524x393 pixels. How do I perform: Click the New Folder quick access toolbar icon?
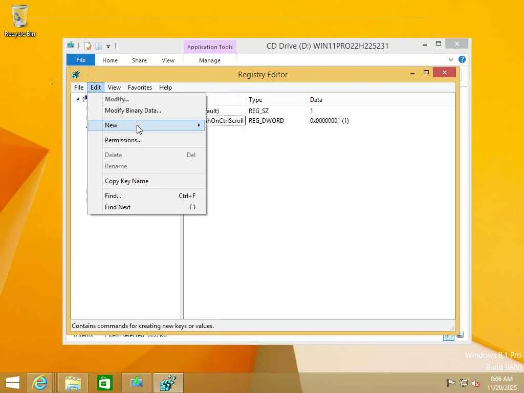98,46
